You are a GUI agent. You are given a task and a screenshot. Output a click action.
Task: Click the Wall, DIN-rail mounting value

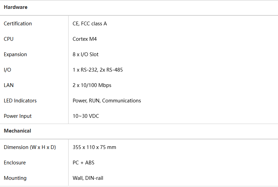click(88, 178)
